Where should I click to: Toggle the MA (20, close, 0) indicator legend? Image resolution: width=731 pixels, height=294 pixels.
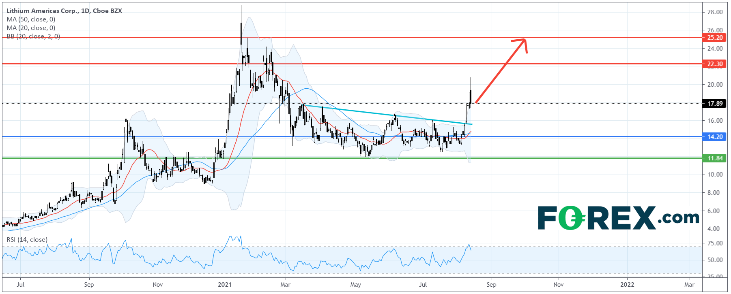click(31, 28)
